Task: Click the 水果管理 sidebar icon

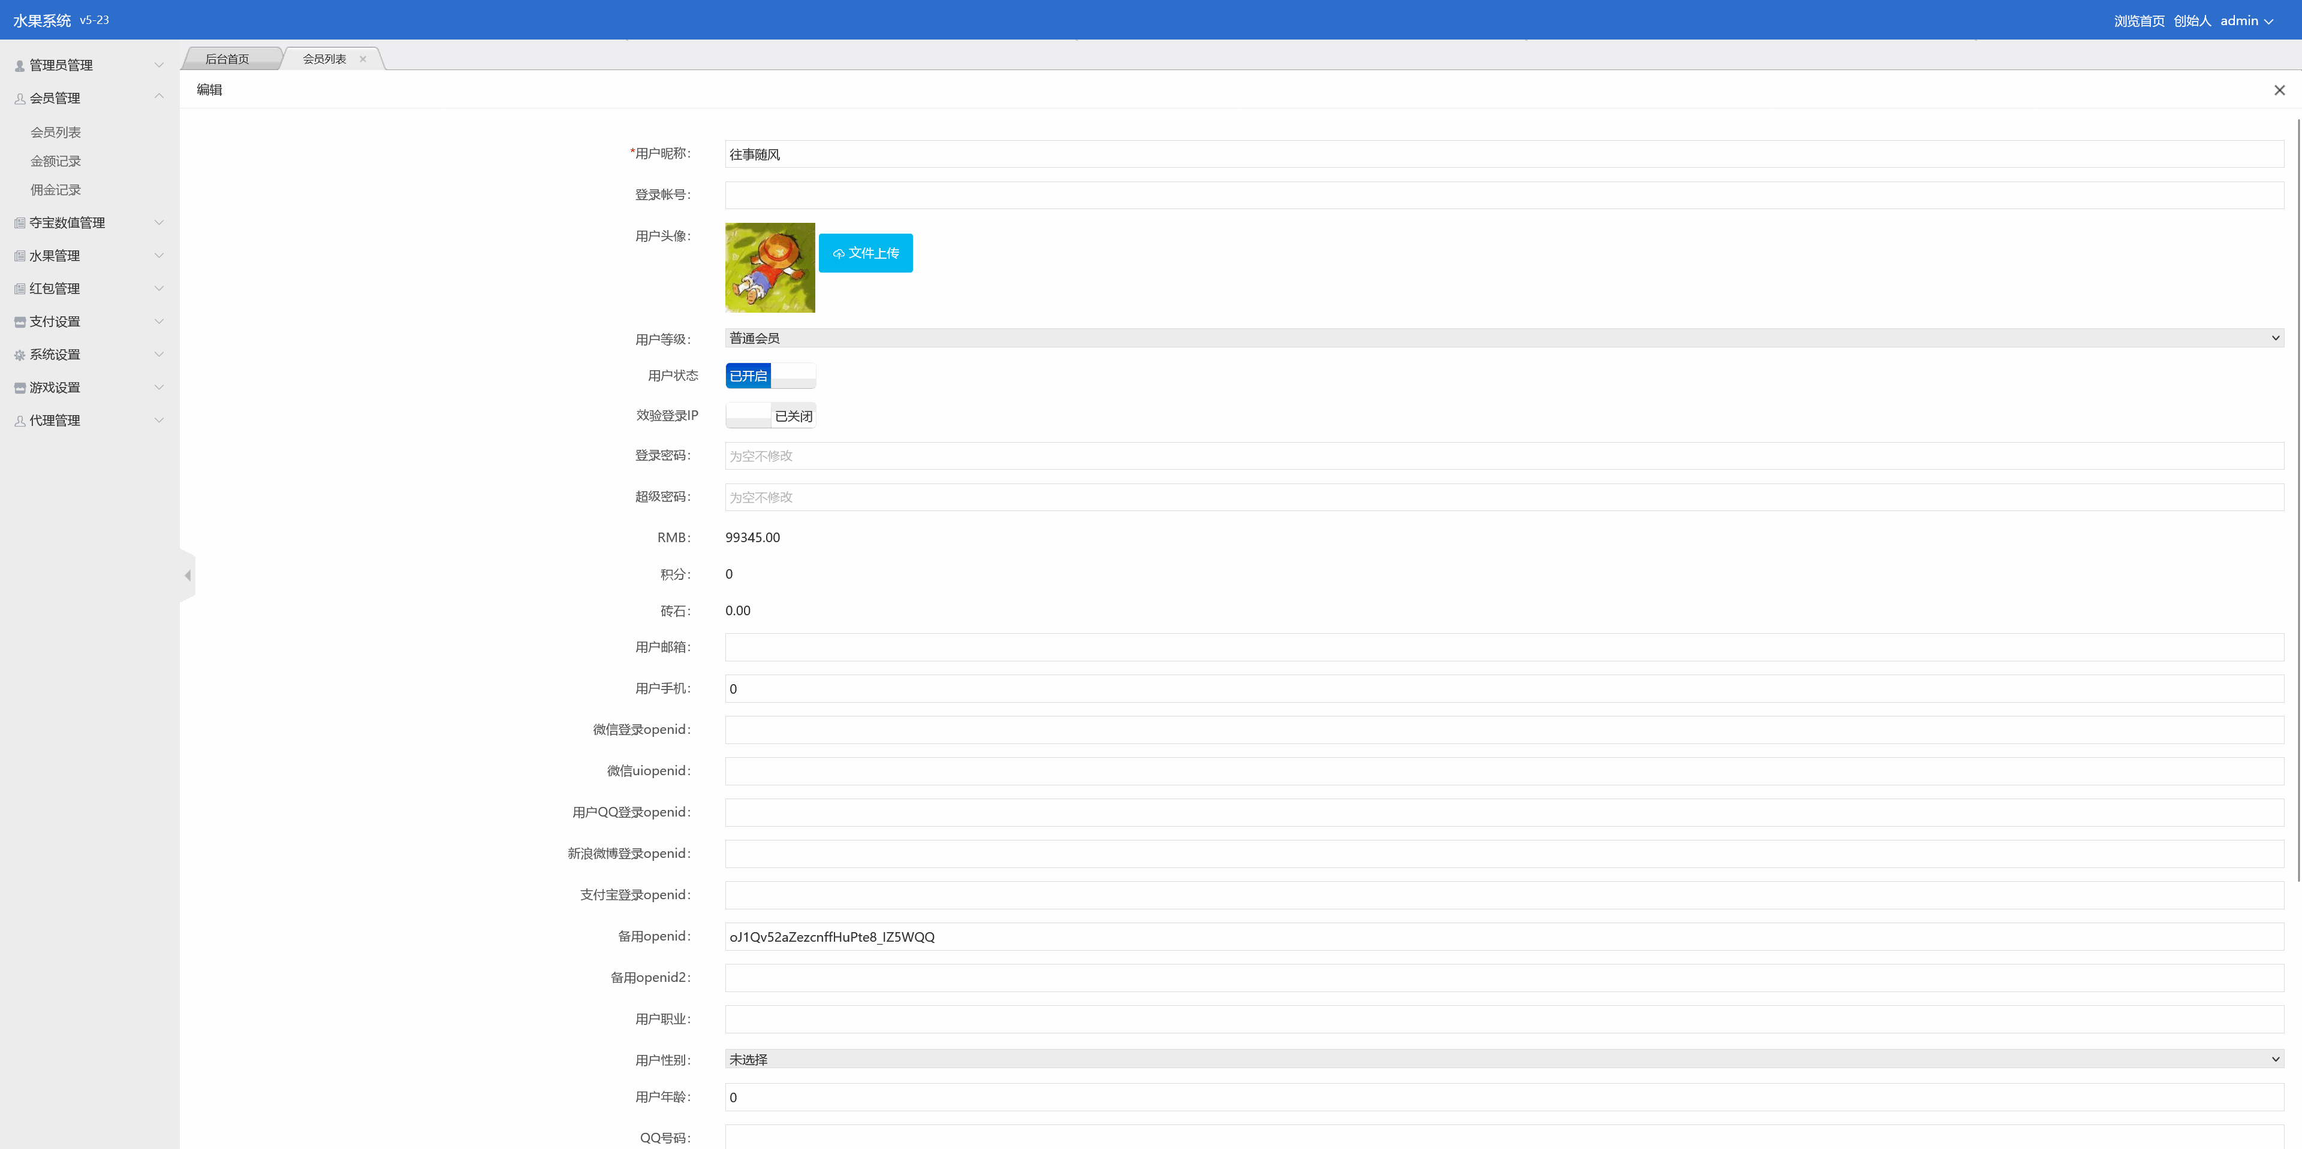Action: click(x=20, y=256)
